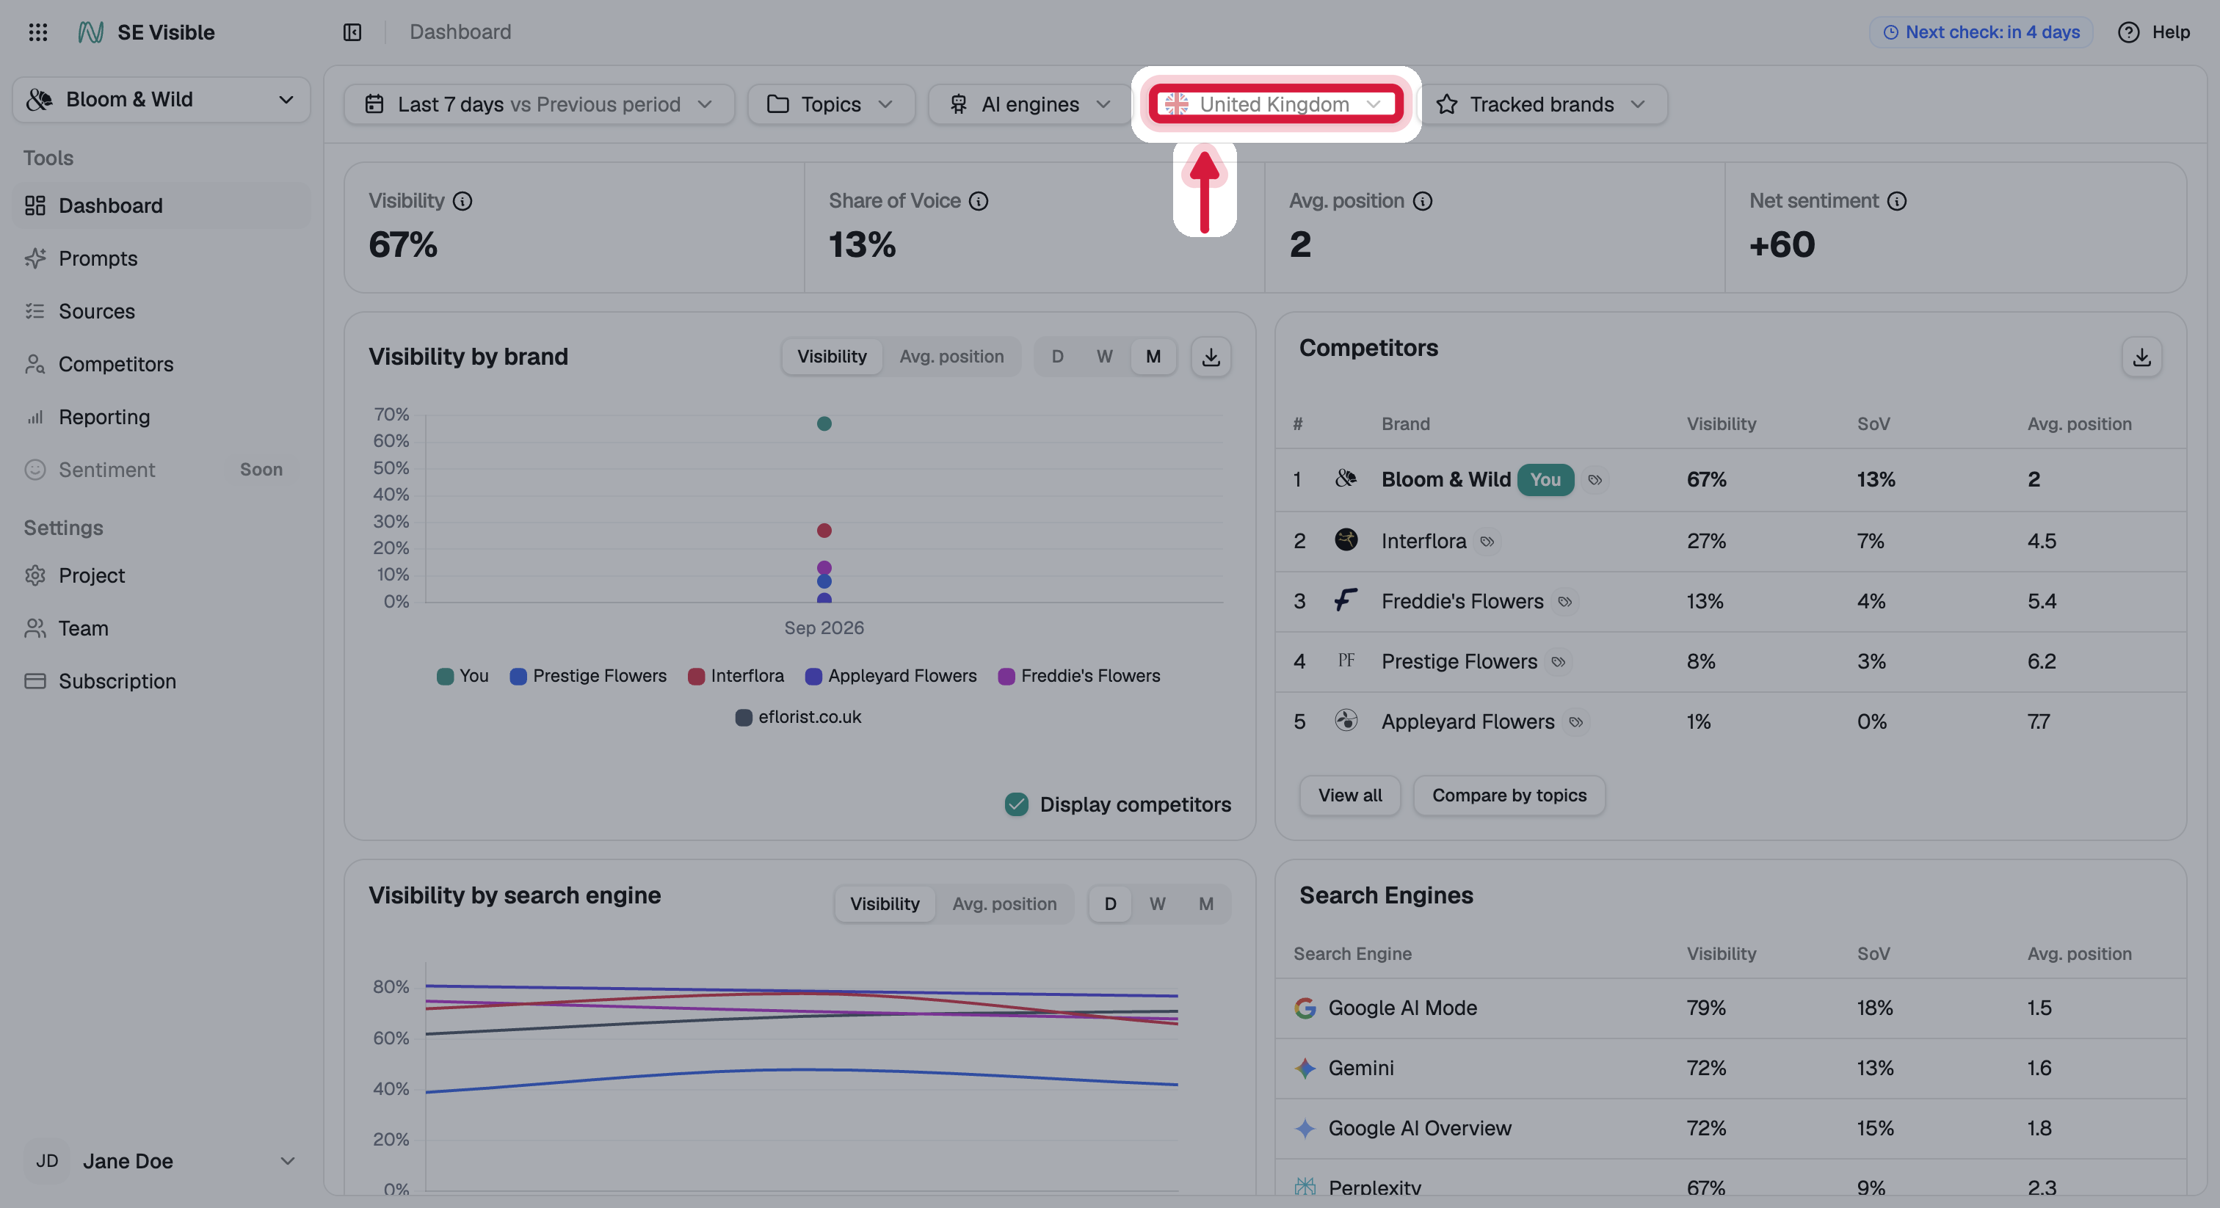Download the Competitors table
Viewport: 2220px width, 1208px height.
(x=2141, y=357)
